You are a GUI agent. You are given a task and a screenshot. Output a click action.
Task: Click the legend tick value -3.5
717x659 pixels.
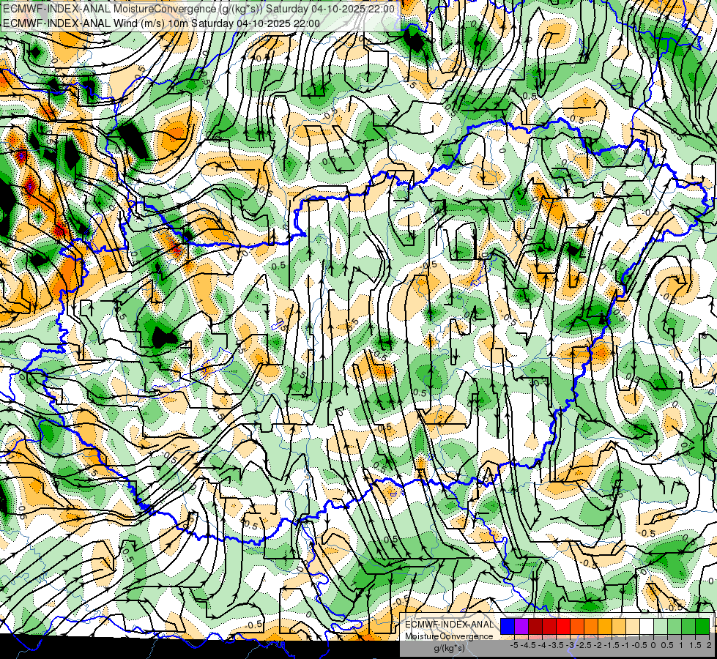[557, 645]
